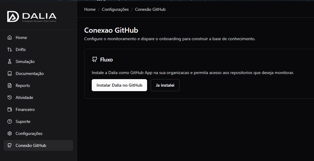Click the Financeiro wallet icon
The width and height of the screenshot is (314, 161).
click(x=9, y=109)
